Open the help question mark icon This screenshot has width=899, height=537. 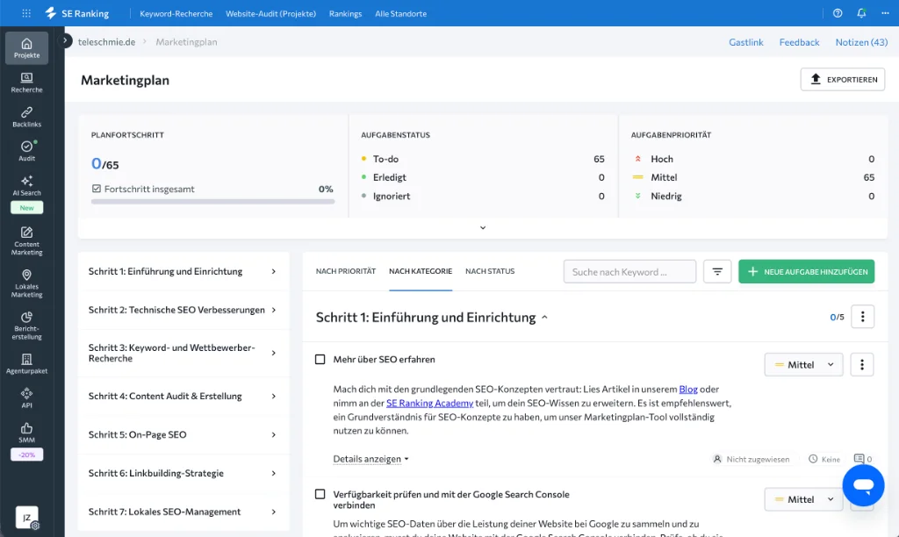click(838, 13)
